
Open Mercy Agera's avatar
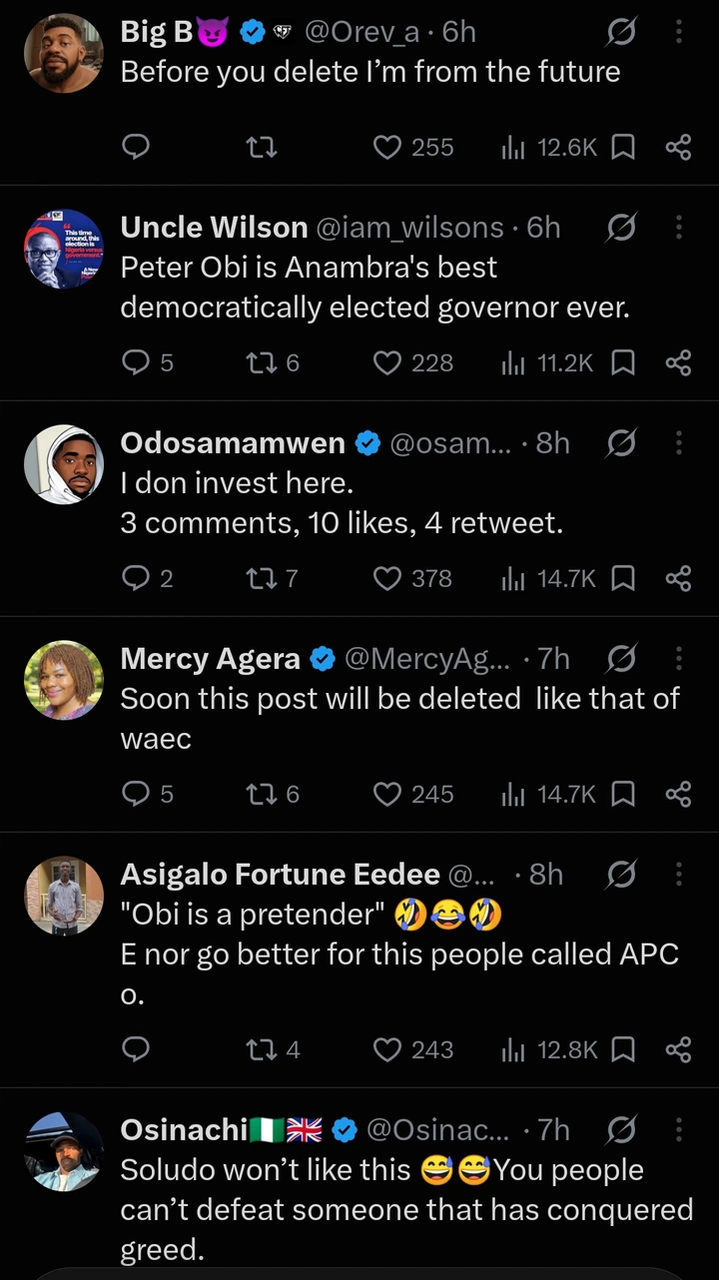tap(64, 680)
